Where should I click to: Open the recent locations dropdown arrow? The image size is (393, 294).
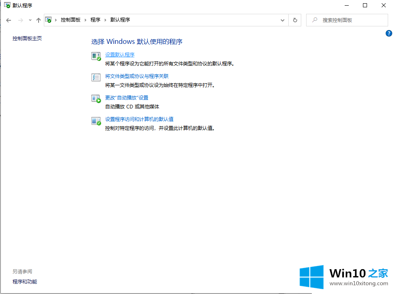coord(30,20)
